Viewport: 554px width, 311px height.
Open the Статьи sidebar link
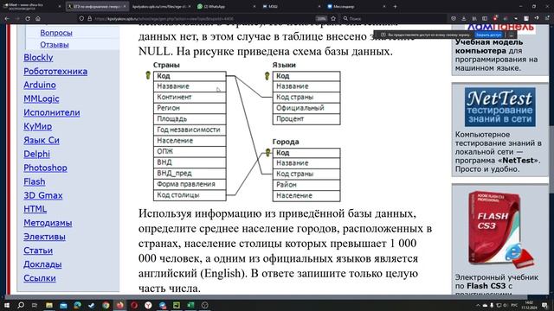(38, 251)
